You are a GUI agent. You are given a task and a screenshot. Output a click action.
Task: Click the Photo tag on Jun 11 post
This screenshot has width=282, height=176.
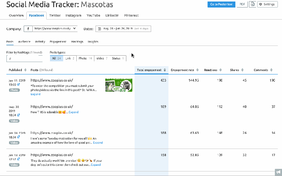[x=14, y=90]
